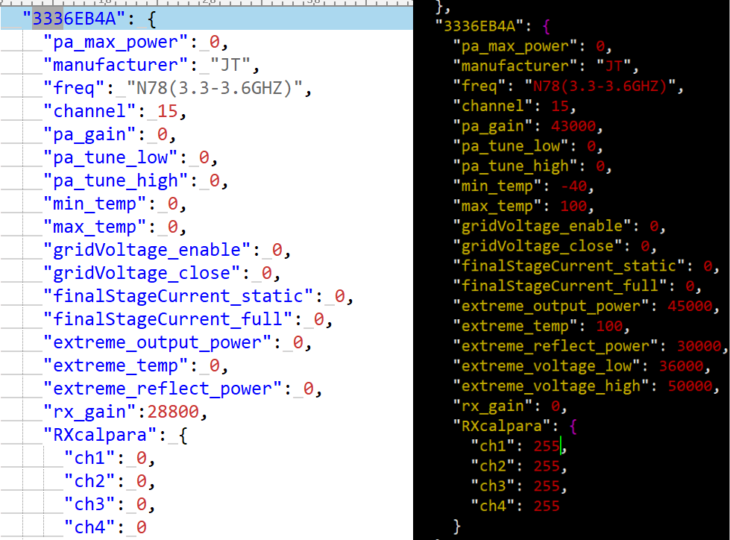Click "finalStageCurrent_static" key in white editor
Image resolution: width=730 pixels, height=540 pixels.
[x=180, y=297]
